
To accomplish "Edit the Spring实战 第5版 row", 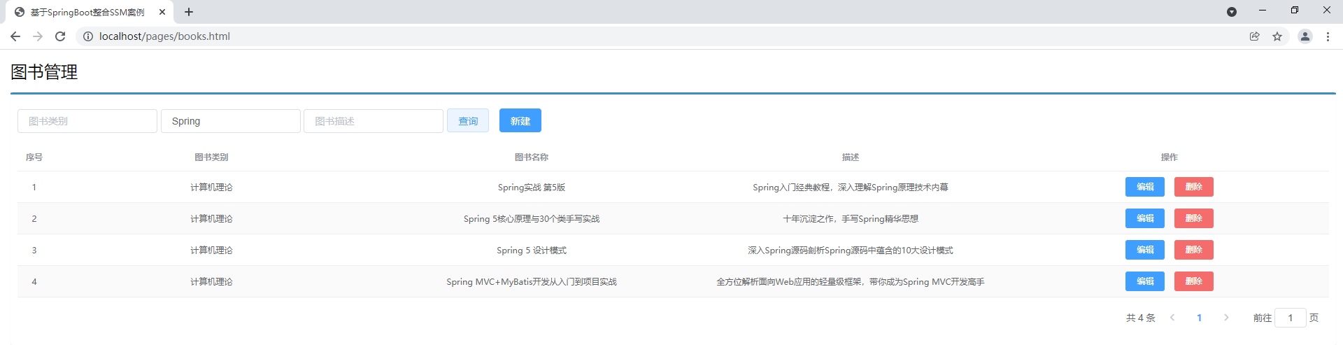I will [x=1144, y=187].
